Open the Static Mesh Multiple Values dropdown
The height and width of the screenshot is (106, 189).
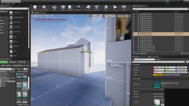169,83
